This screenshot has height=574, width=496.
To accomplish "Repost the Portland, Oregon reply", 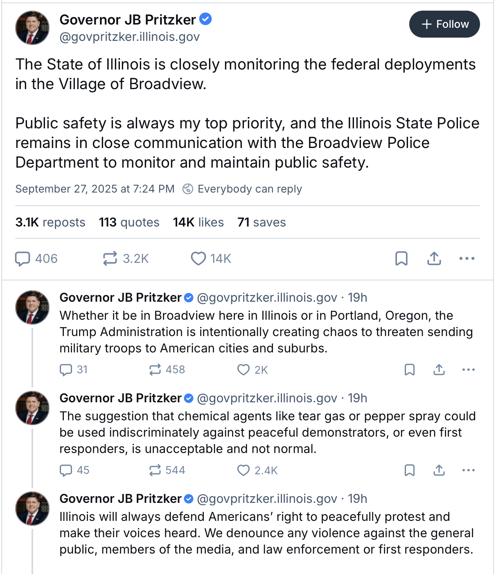I will [x=155, y=370].
